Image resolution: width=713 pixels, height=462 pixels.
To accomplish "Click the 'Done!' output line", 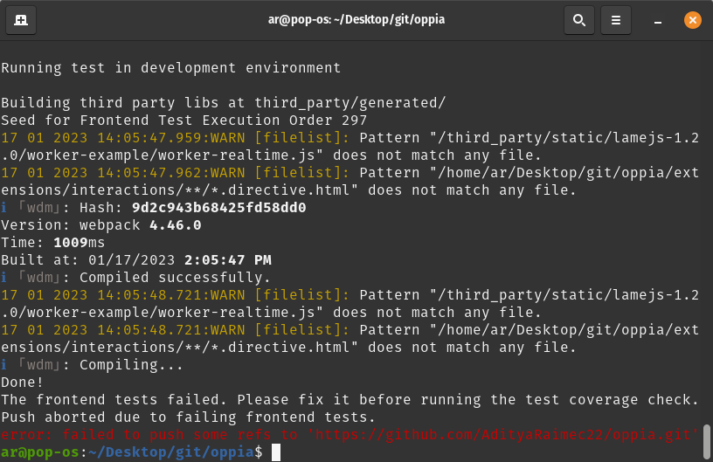I will pyautogui.click(x=22, y=382).
